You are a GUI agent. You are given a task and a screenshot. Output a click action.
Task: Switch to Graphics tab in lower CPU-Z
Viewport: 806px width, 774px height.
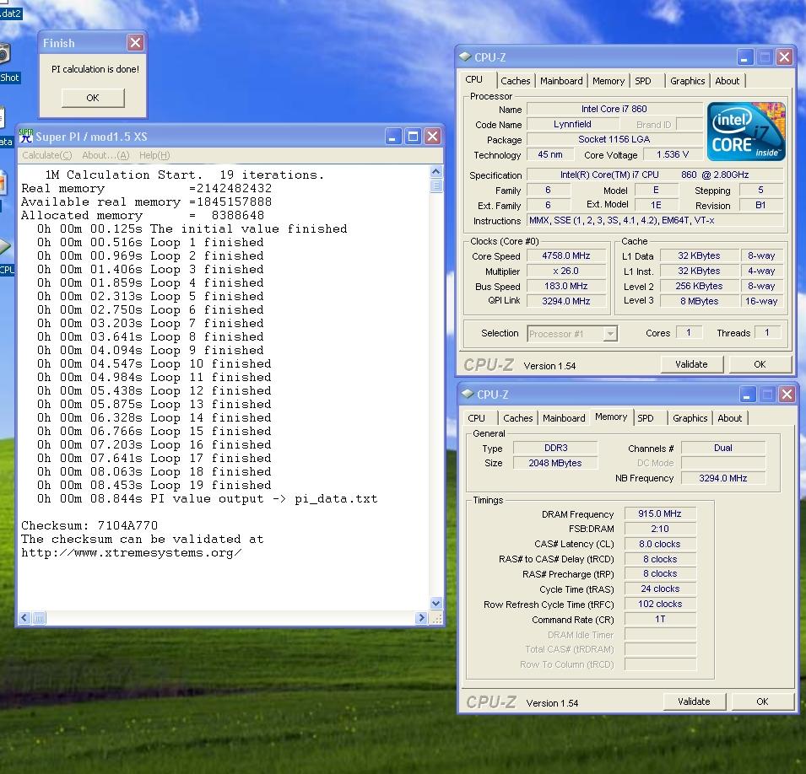(x=690, y=418)
